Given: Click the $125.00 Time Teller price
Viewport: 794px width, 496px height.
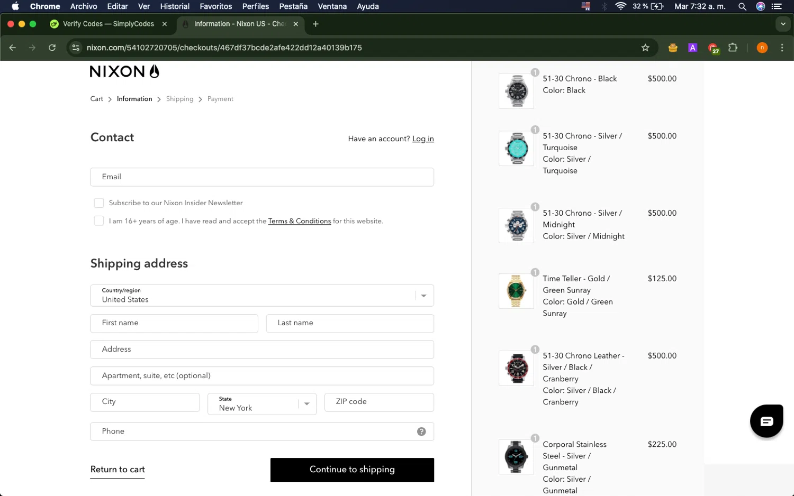Looking at the screenshot, I should click(x=662, y=279).
